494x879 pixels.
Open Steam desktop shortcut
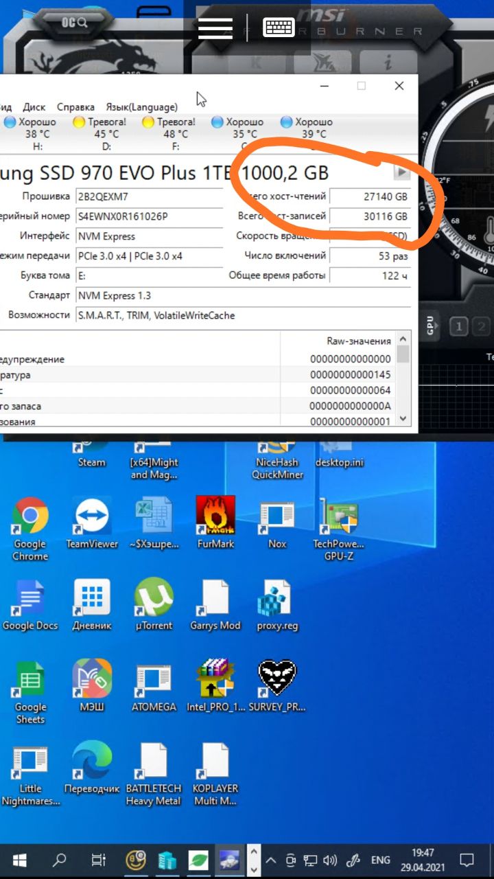click(x=91, y=455)
